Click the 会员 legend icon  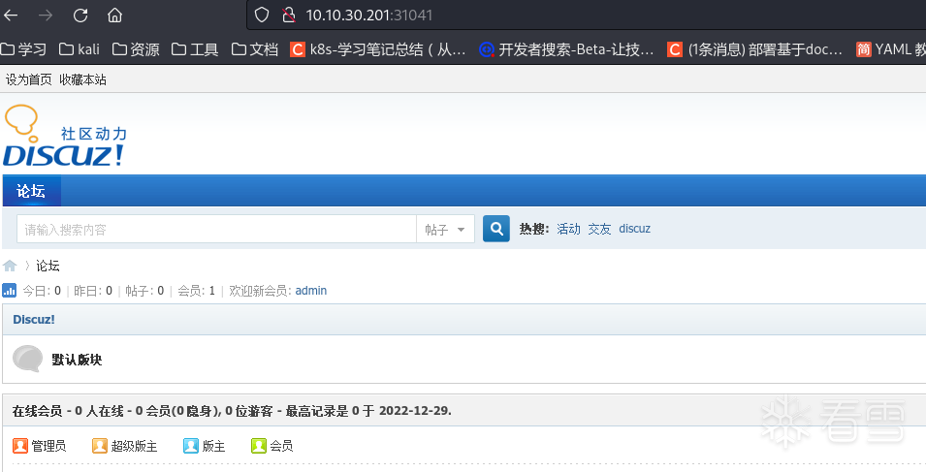259,446
